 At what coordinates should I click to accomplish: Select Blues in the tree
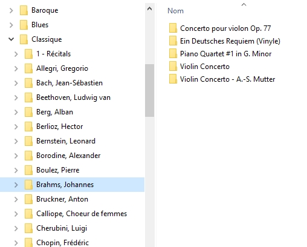pyautogui.click(x=40, y=25)
